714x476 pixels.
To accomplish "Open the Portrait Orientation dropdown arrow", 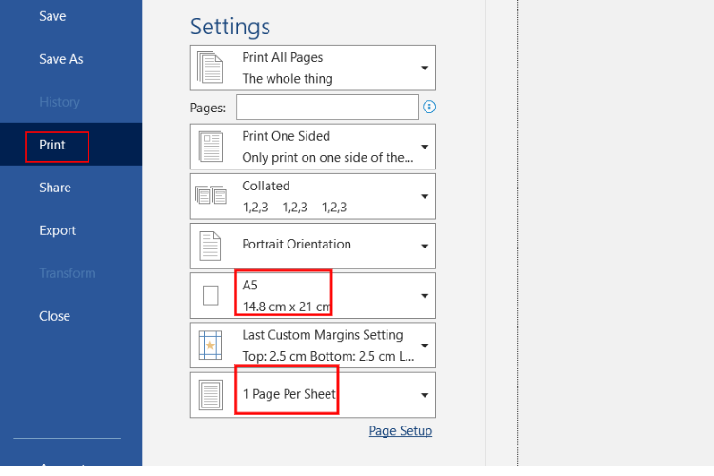I will [425, 247].
